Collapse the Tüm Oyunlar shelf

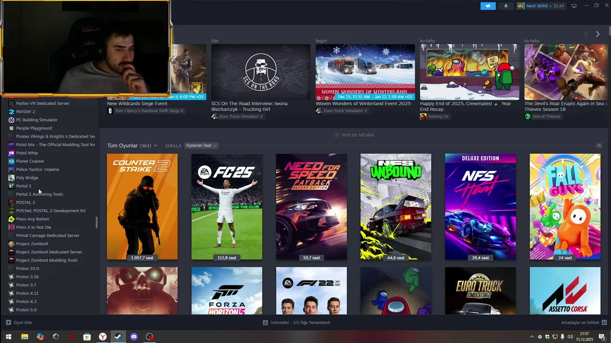coord(599,145)
